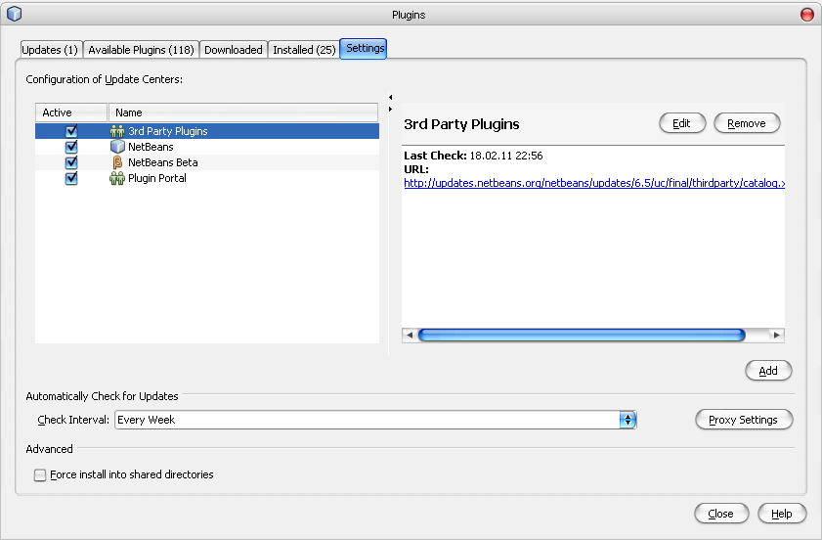822x540 pixels.
Task: Sort update centers by Active column
Action: (x=71, y=112)
